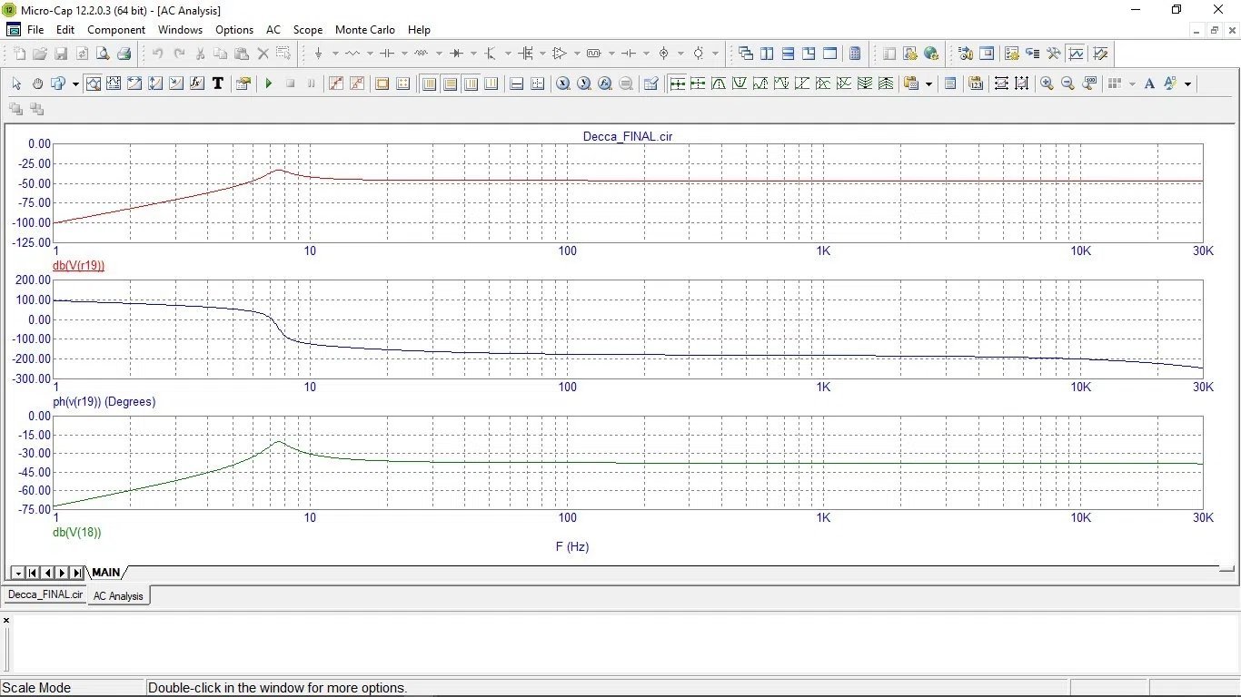This screenshot has width=1241, height=697.
Task: Go to the first page with the arrow button
Action: pos(33,573)
